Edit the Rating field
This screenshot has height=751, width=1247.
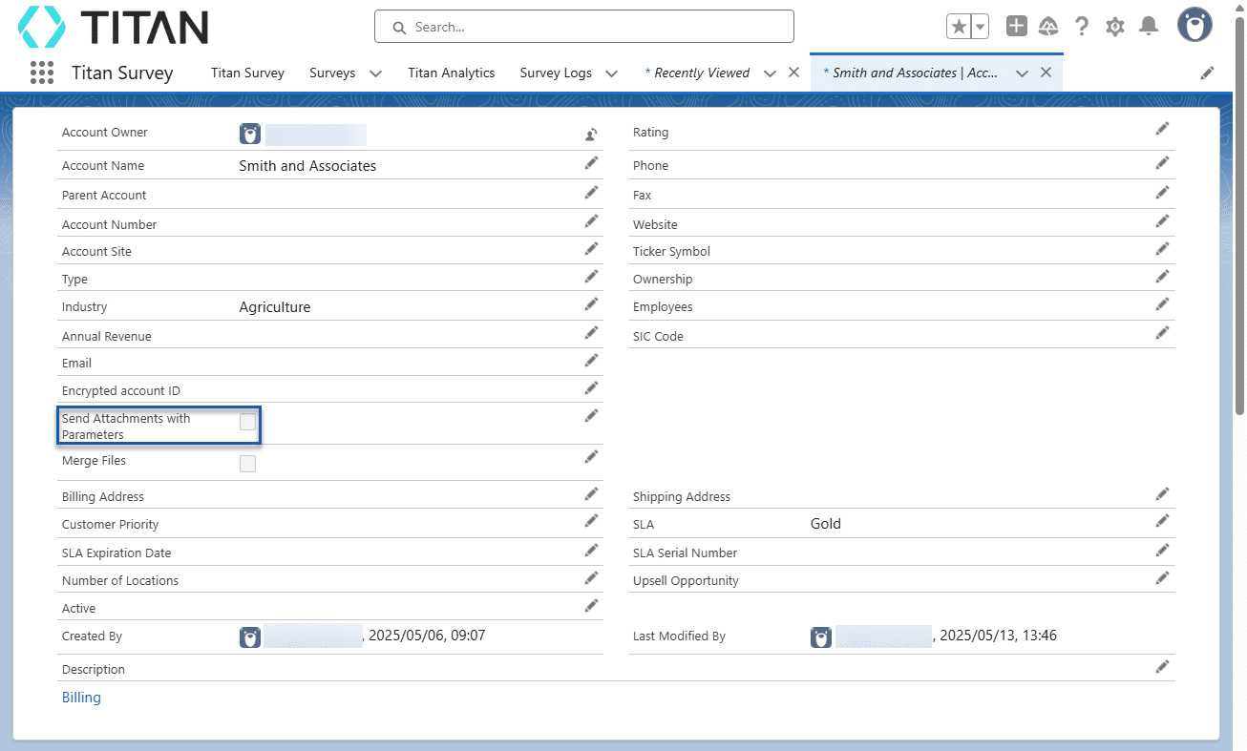click(1162, 129)
